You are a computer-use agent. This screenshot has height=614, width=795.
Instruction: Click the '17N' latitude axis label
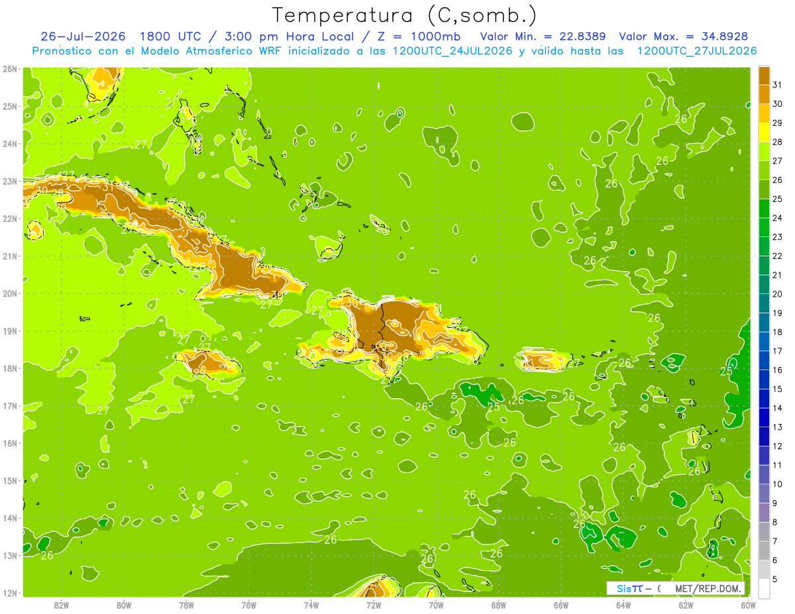tap(9, 405)
